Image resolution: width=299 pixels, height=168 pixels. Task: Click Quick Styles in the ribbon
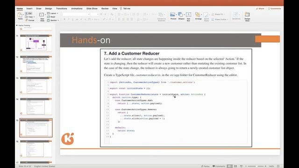(x=206, y=17)
